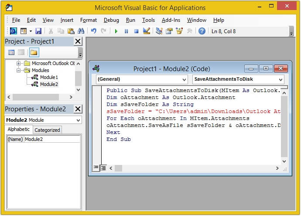
Task: Toggle Design Mode icon
Action: pos(147,31)
